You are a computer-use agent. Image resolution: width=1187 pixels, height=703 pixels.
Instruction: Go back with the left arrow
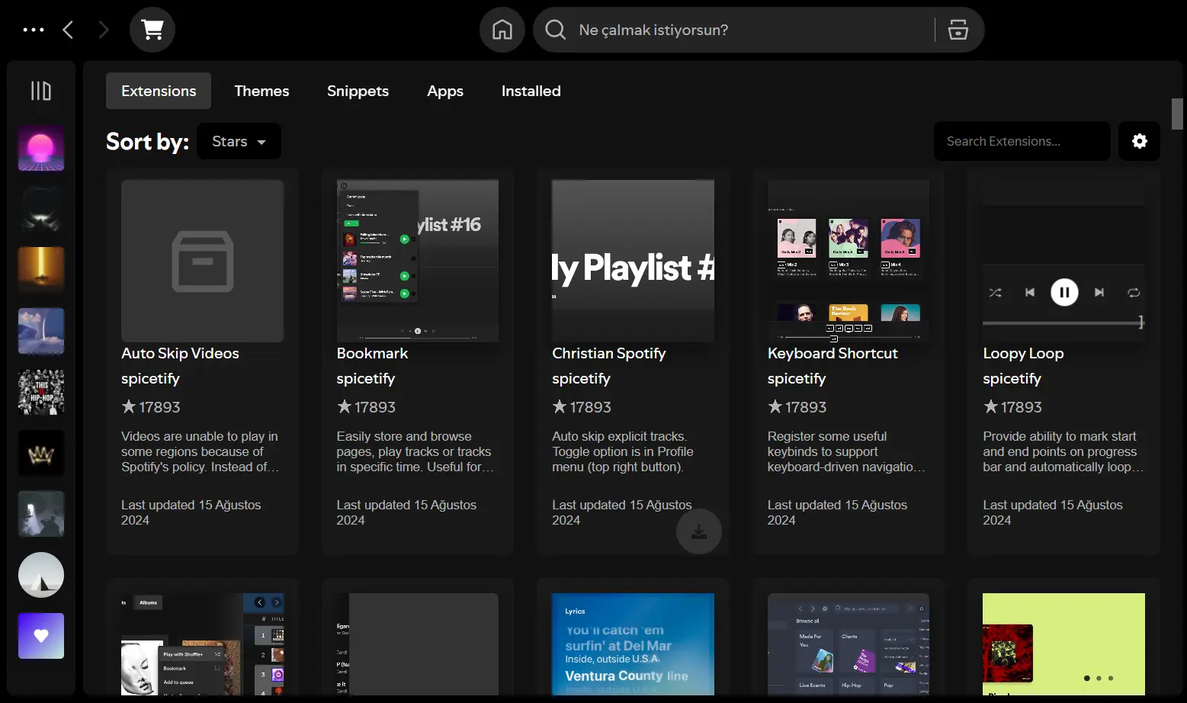point(68,30)
